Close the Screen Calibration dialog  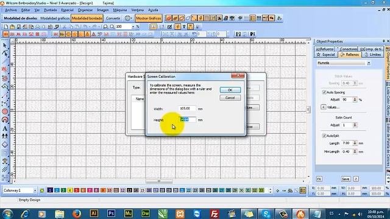tap(238, 76)
